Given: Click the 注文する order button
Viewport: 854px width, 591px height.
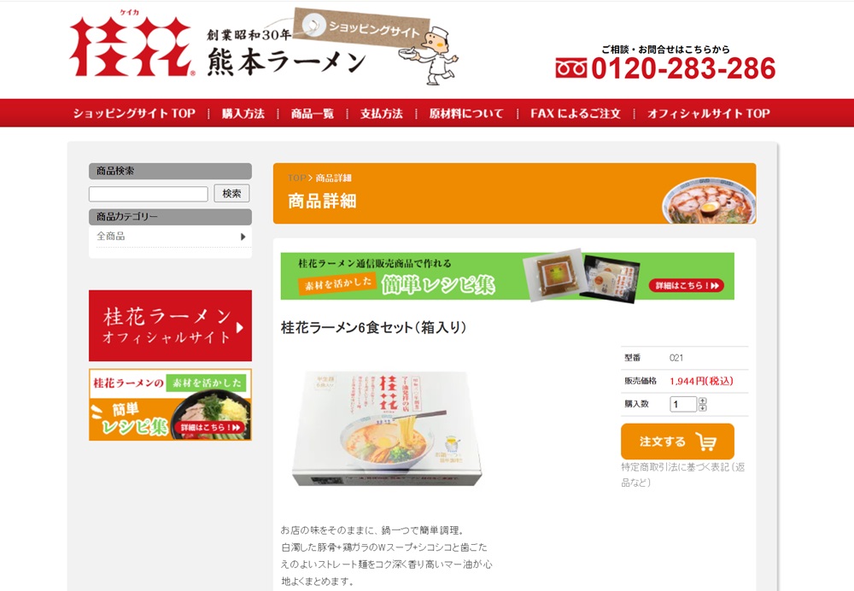Looking at the screenshot, I should pyautogui.click(x=677, y=442).
